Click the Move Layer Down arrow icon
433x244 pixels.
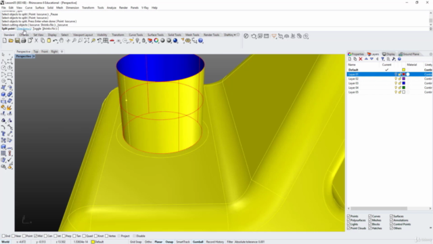(x=371, y=59)
